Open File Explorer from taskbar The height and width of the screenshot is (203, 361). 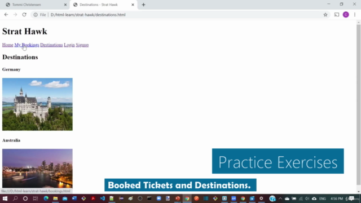pos(55,198)
